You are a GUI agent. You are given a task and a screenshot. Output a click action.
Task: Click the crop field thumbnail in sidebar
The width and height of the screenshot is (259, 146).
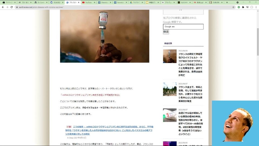pyautogui.click(x=170, y=89)
